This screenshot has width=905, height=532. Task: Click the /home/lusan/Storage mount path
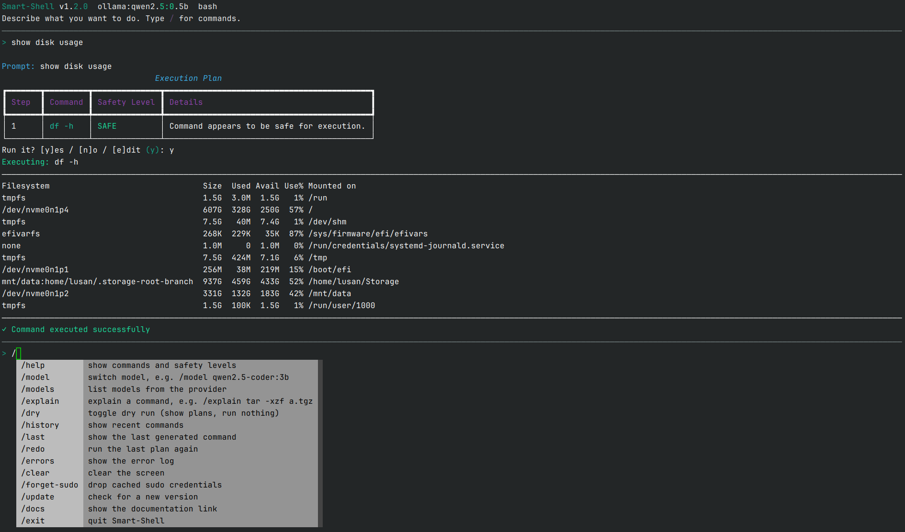354,282
